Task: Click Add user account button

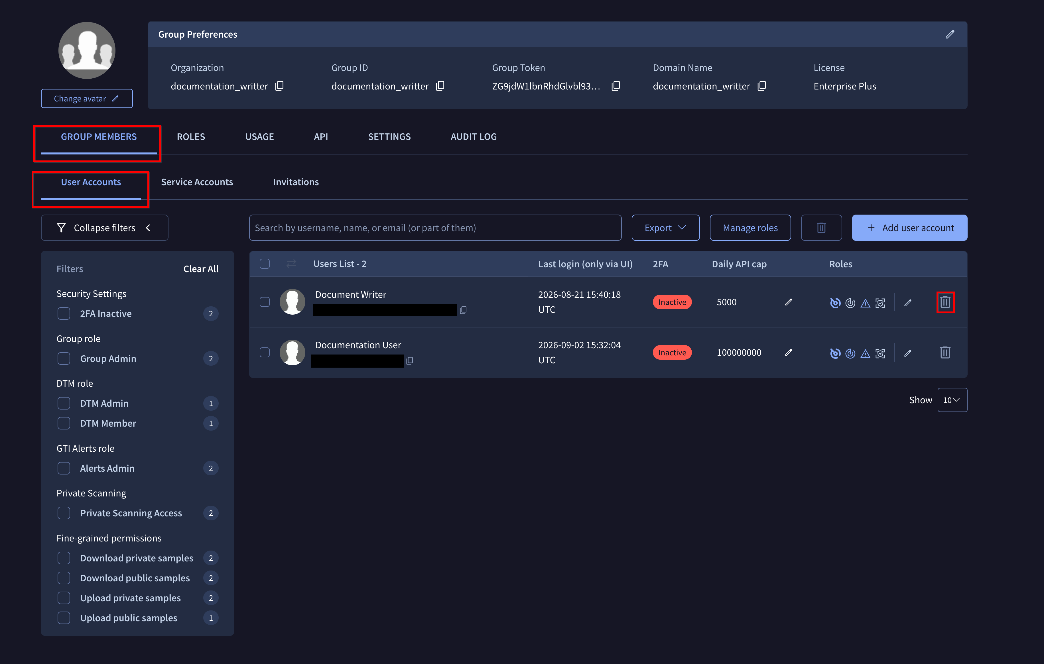Action: point(909,227)
